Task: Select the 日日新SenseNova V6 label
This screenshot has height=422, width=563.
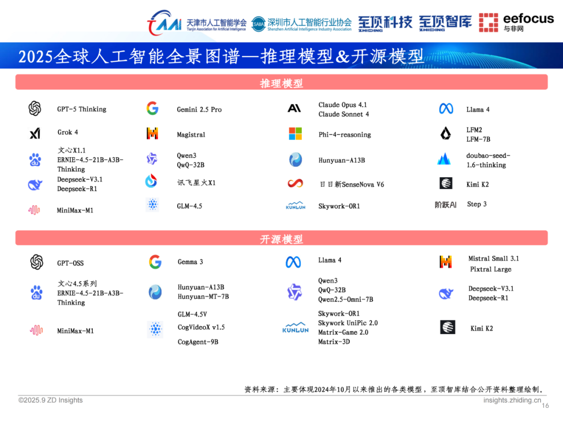Action: [x=352, y=184]
